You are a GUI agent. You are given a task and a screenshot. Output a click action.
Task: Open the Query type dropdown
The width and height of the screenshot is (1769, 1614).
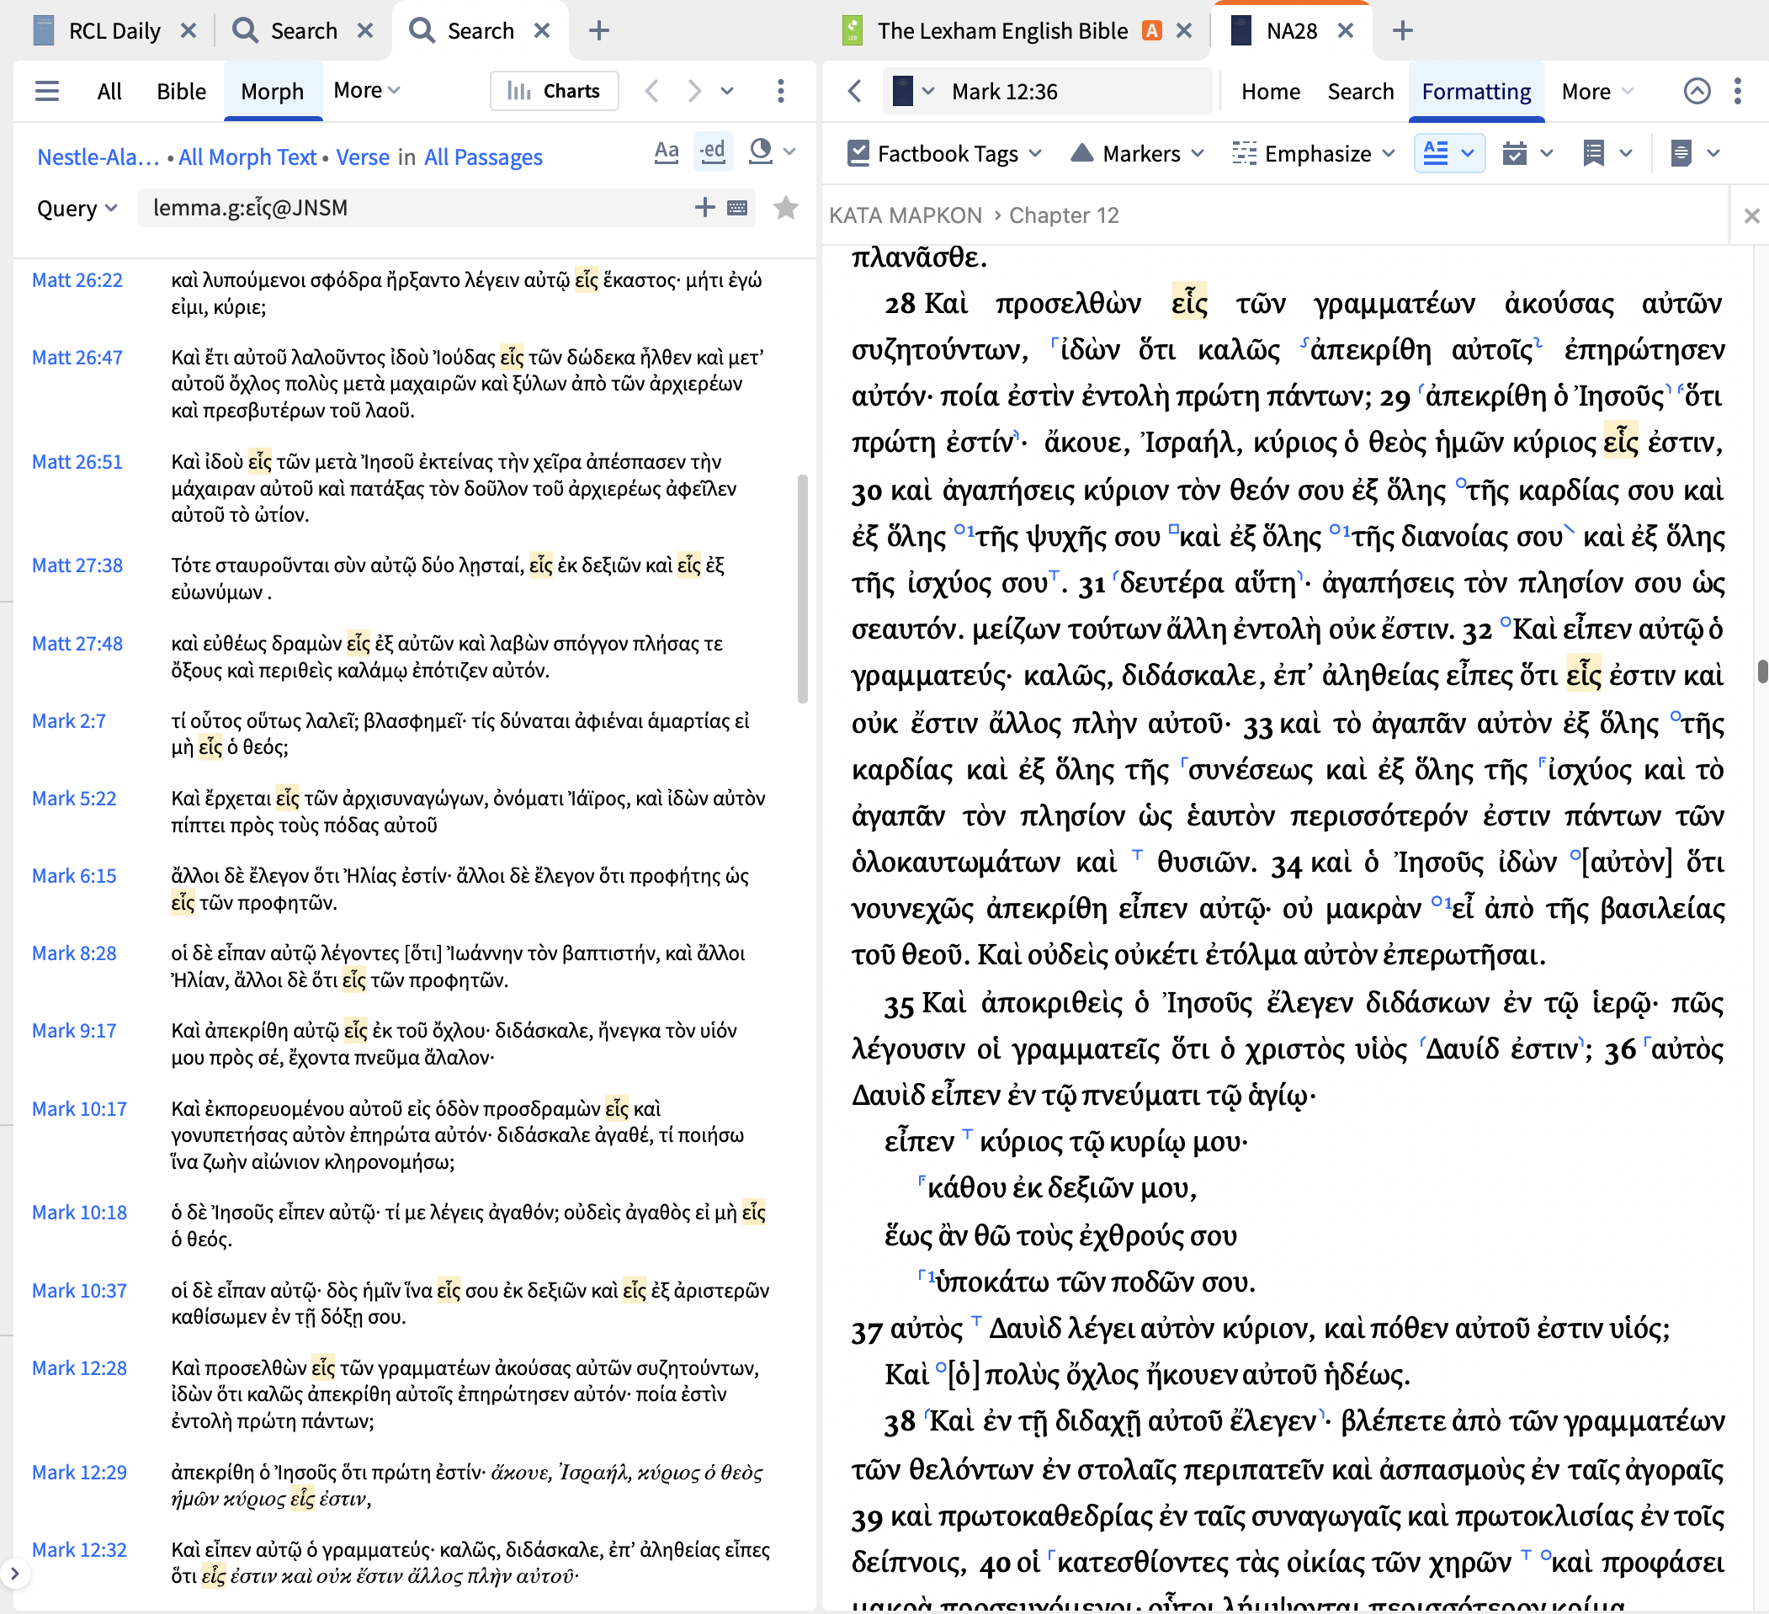click(x=77, y=208)
